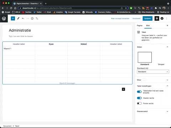
Task: Open the Coursera bookmark
Action: [x=103, y=12]
